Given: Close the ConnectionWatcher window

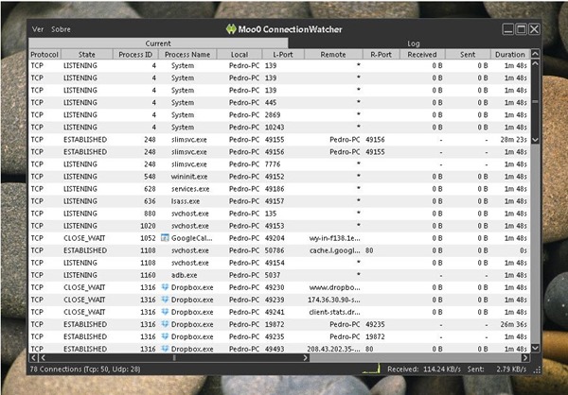Looking at the screenshot, I should point(534,29).
